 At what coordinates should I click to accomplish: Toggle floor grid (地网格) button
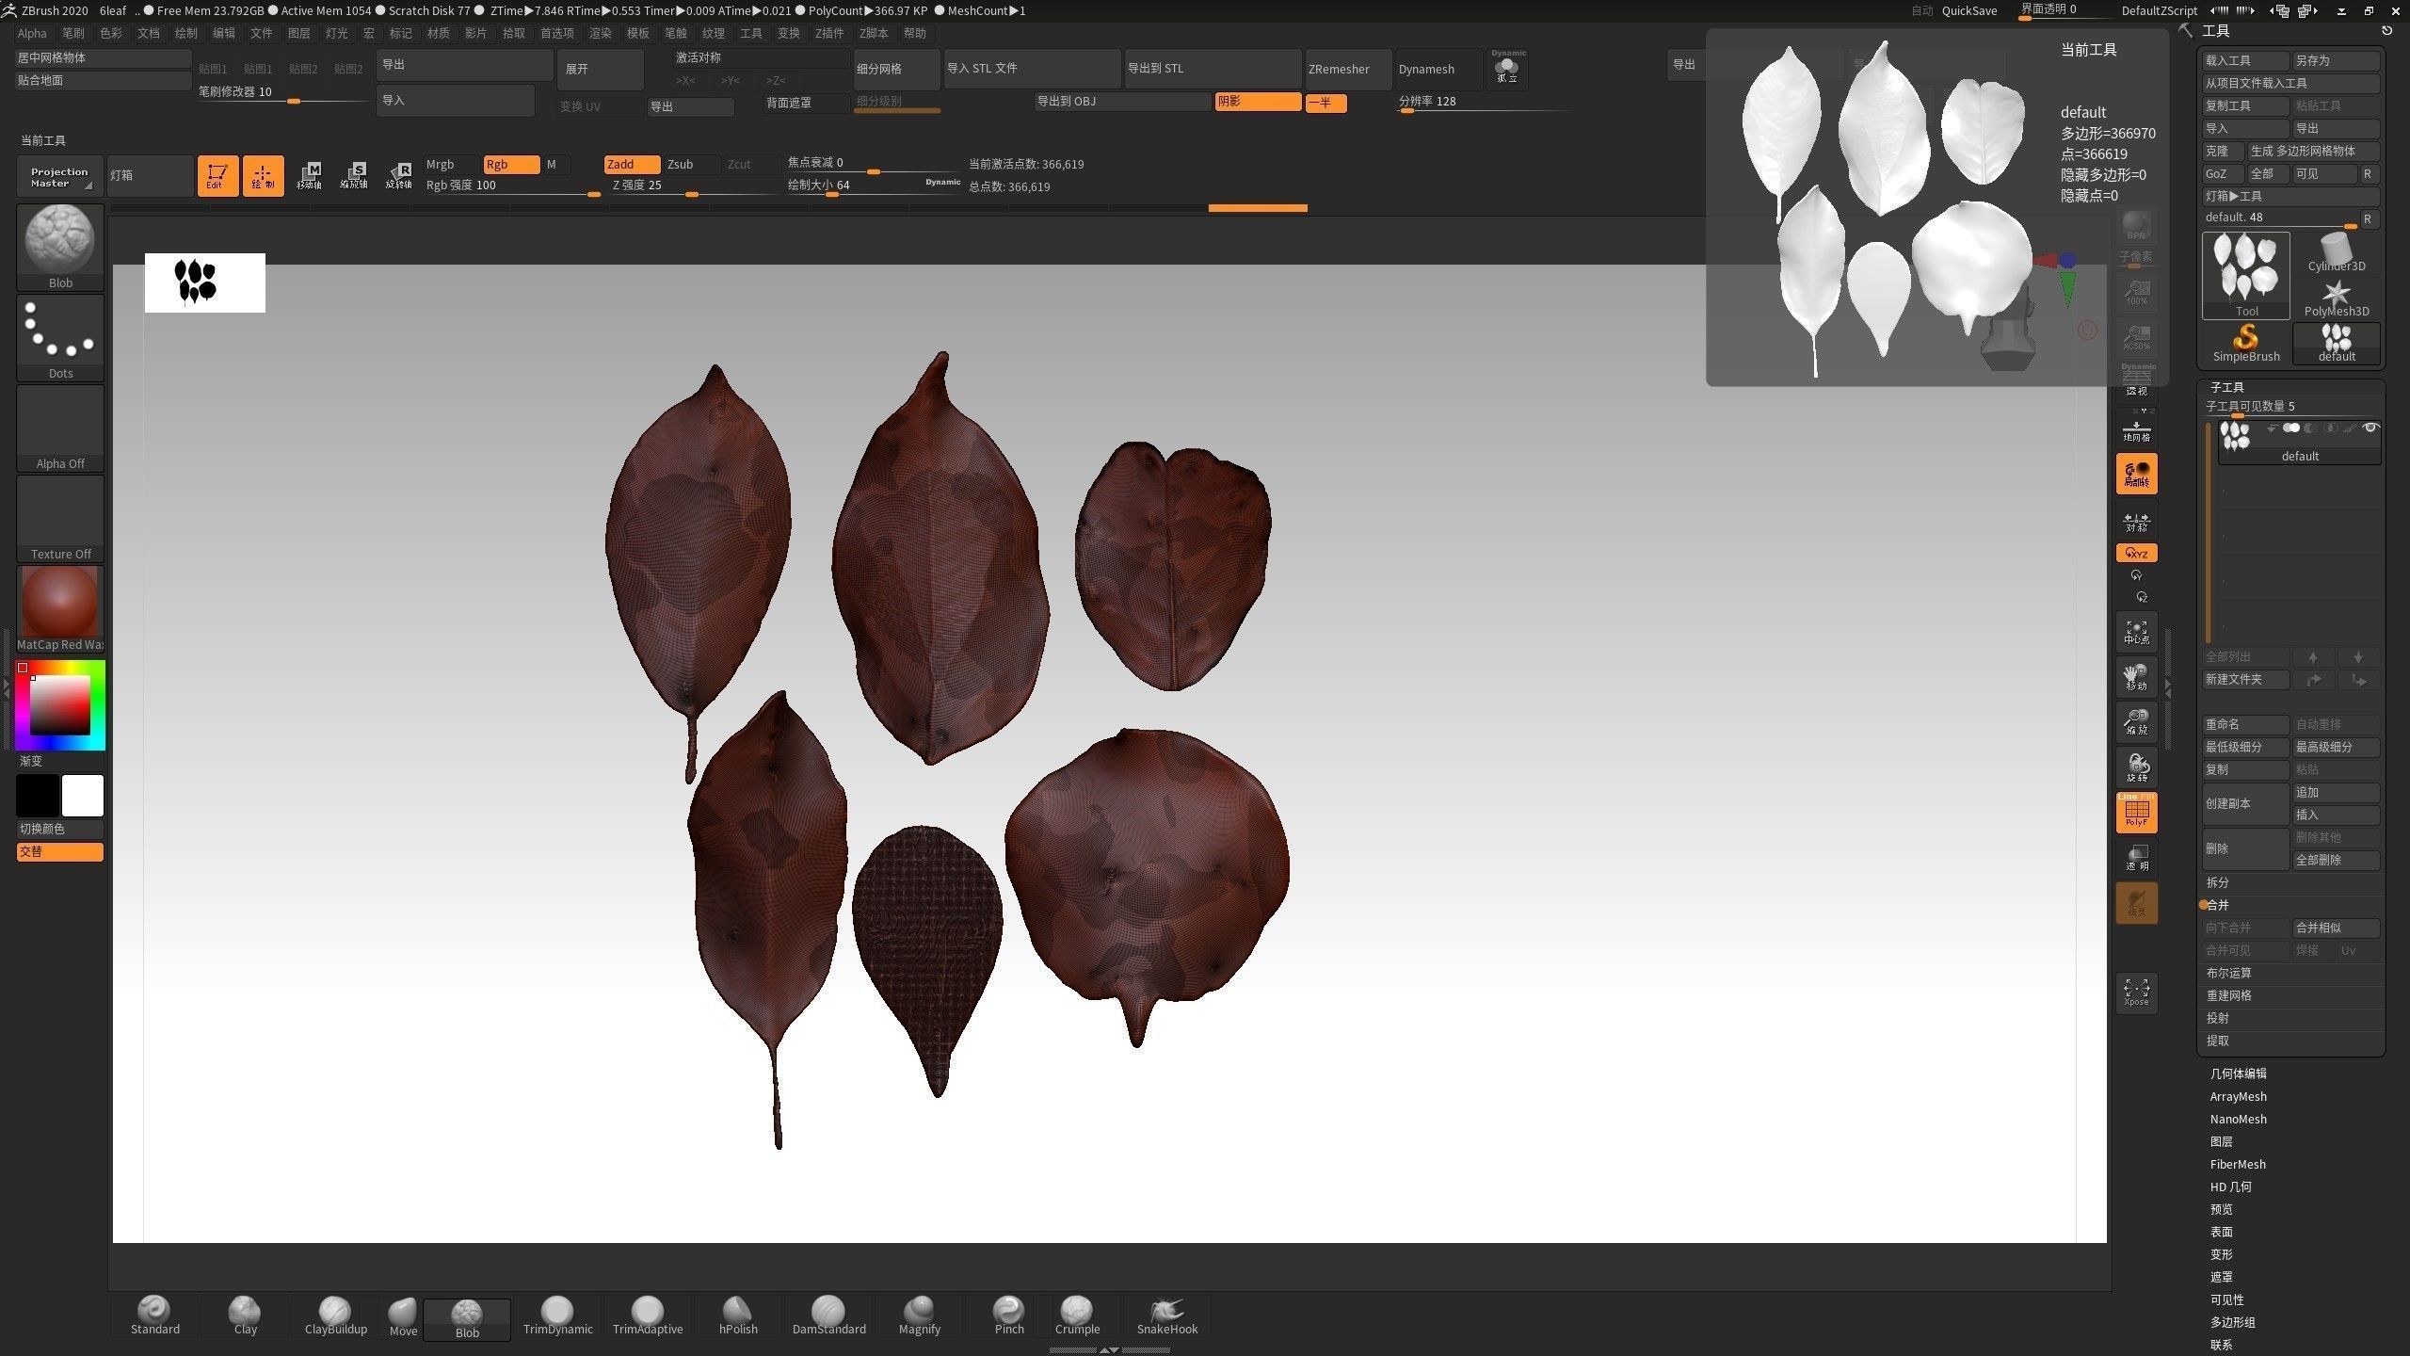(x=2136, y=428)
